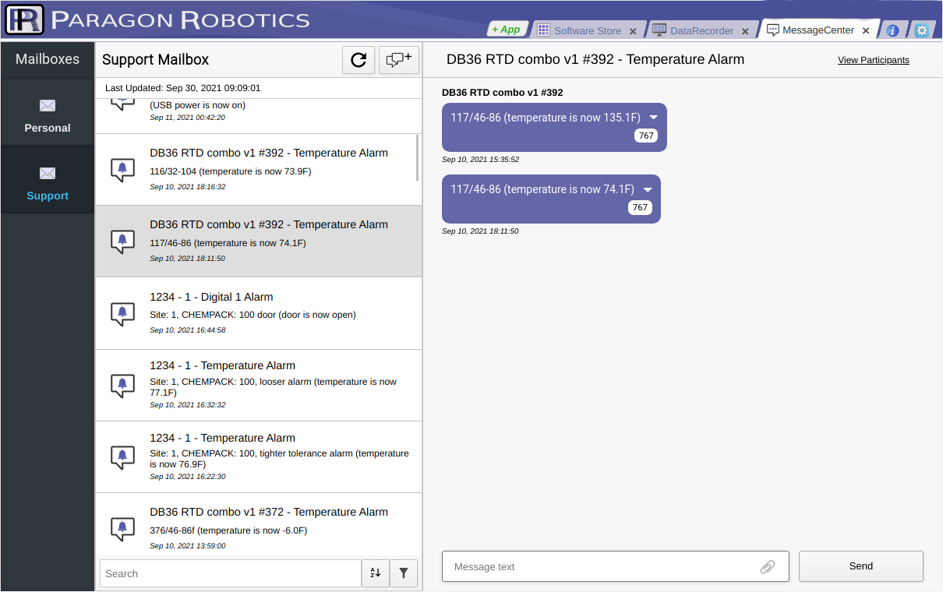Click the Software Store tab grid icon

544,30
